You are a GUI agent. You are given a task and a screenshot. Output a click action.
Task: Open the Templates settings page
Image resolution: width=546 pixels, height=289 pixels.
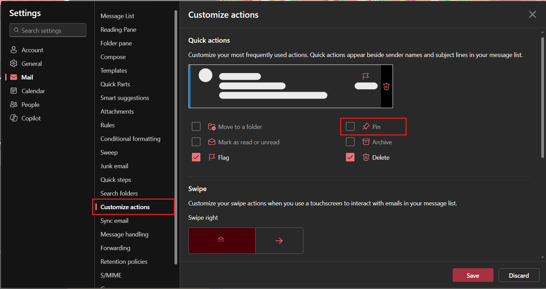(113, 71)
